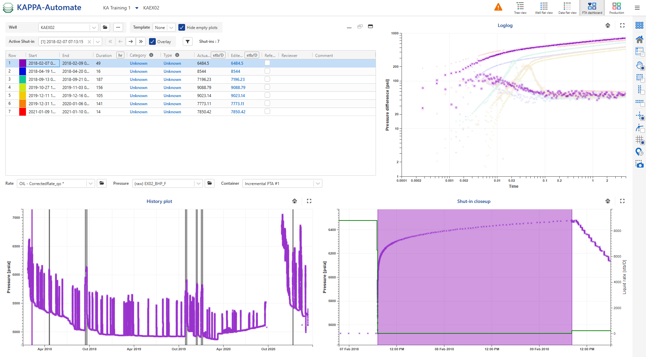Click the snapshot camera icon in the sidebar
This screenshot has width=646, height=357.
(x=640, y=165)
